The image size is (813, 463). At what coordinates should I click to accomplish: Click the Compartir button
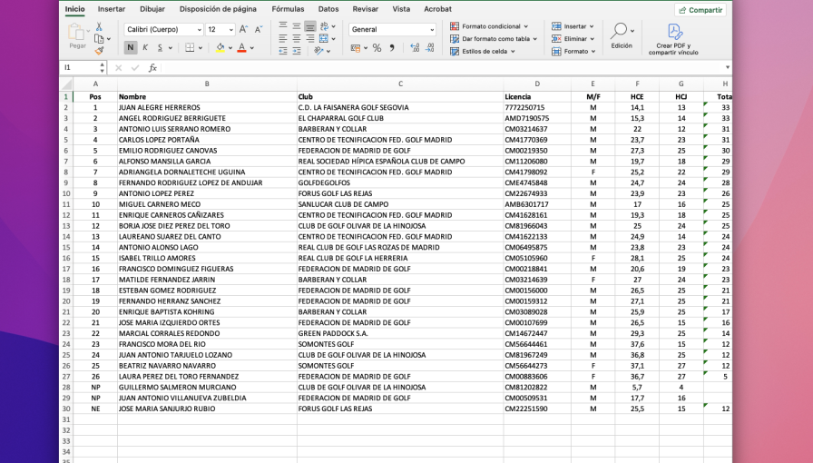[x=700, y=10]
